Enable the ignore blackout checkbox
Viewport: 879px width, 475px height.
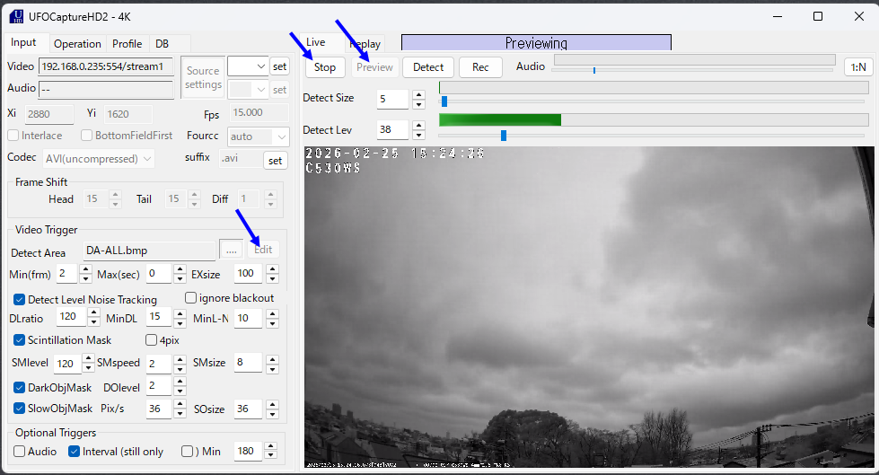pos(190,298)
